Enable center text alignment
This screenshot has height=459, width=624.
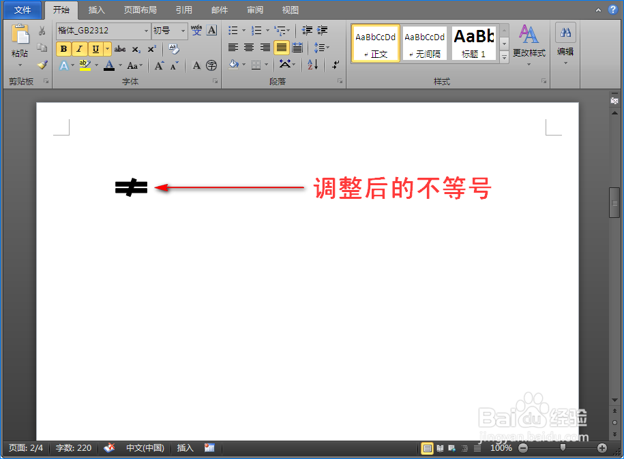pyautogui.click(x=248, y=48)
